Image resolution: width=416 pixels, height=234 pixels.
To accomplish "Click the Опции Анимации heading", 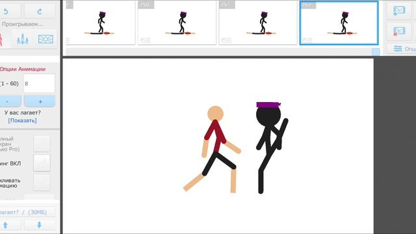I will coord(23,69).
